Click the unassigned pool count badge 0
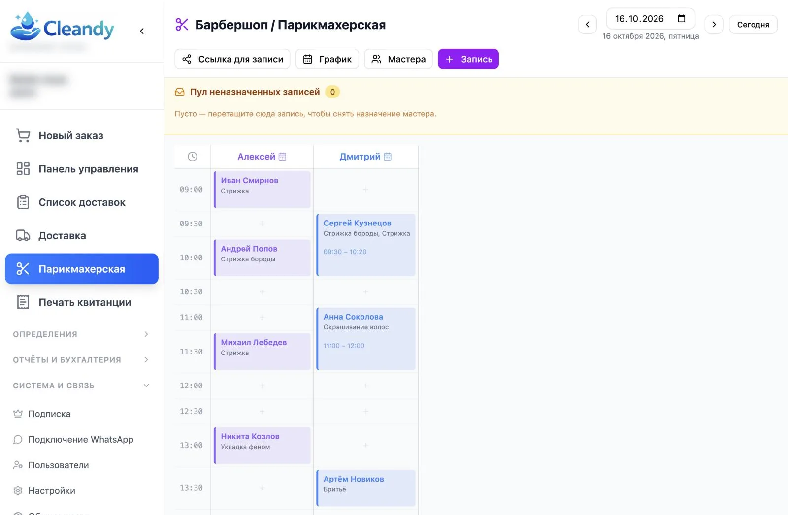Image resolution: width=788 pixels, height=515 pixels. 332,92
